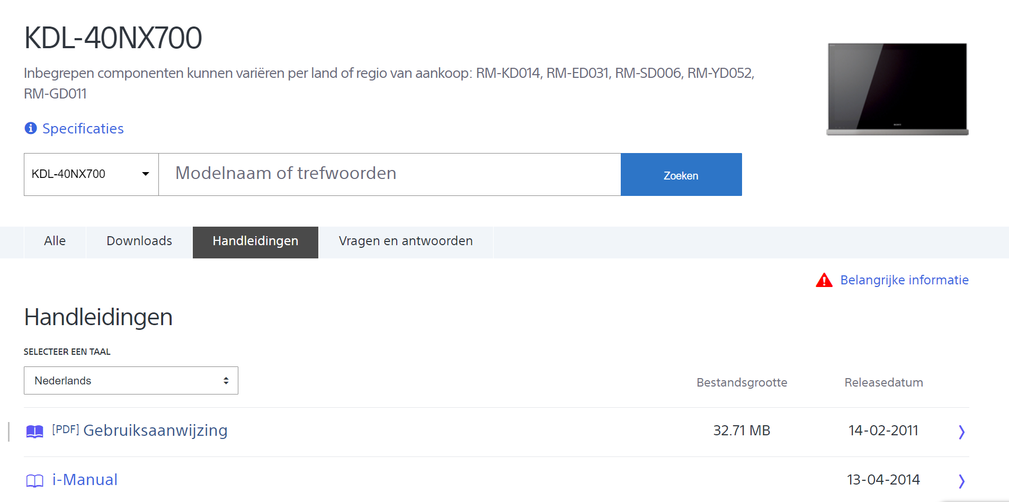The height and width of the screenshot is (502, 1009).
Task: Click the chevron arrow in the Gebruiksaanwijzing row
Action: point(961,432)
